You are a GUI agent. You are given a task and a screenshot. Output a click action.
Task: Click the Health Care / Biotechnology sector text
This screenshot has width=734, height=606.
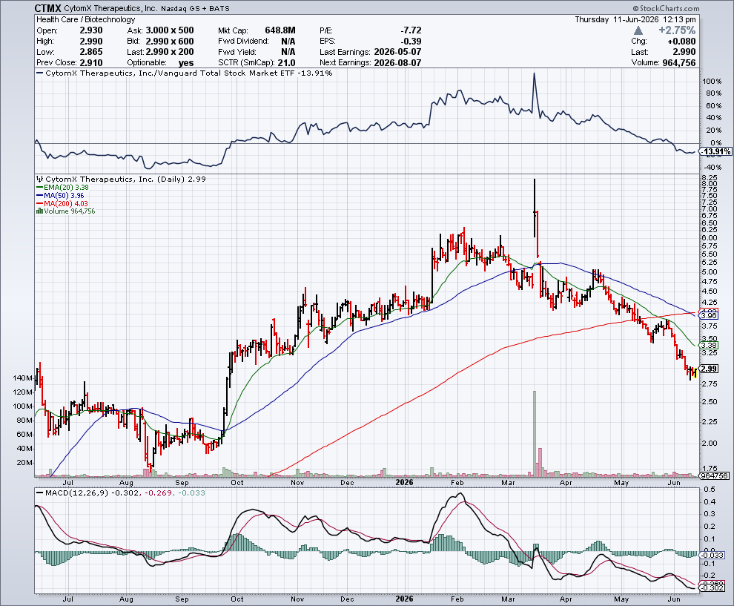point(86,19)
